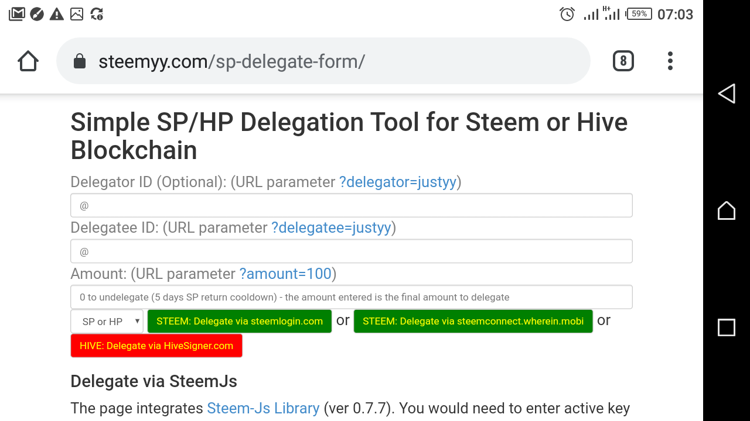Tap the Android home navigation button
The height and width of the screenshot is (421, 750).
coord(727,210)
